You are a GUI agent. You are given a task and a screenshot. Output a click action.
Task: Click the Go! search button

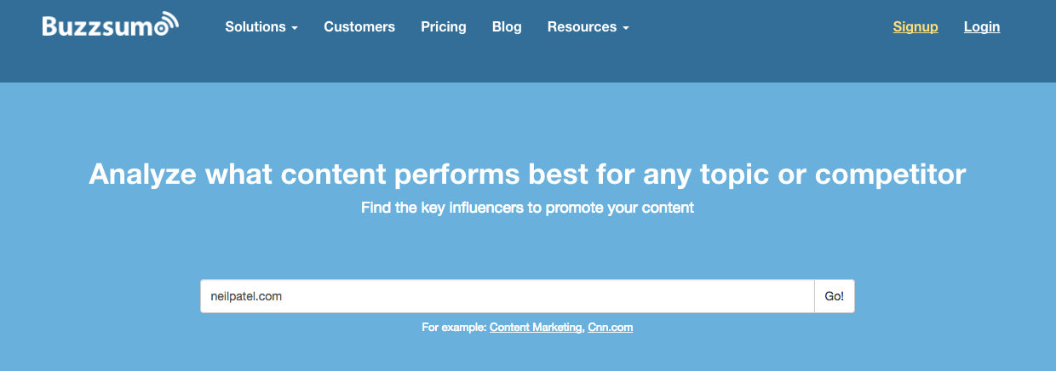click(x=835, y=296)
